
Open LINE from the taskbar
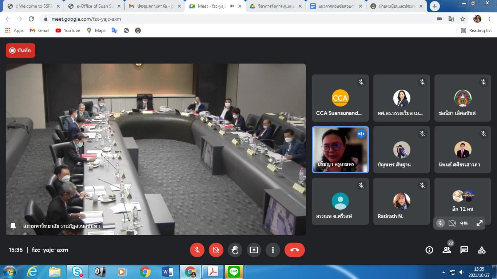coord(234,272)
